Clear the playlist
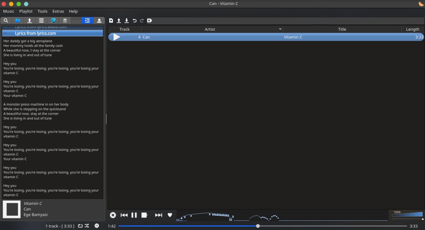The image size is (425, 230). tap(150, 21)
